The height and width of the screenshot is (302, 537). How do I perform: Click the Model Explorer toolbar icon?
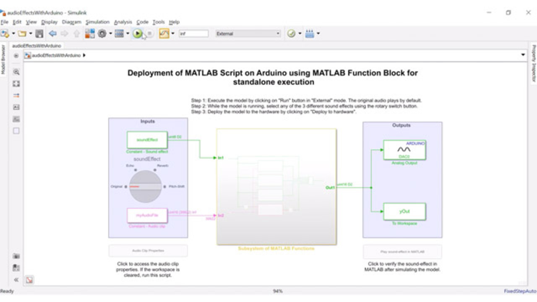tap(120, 34)
